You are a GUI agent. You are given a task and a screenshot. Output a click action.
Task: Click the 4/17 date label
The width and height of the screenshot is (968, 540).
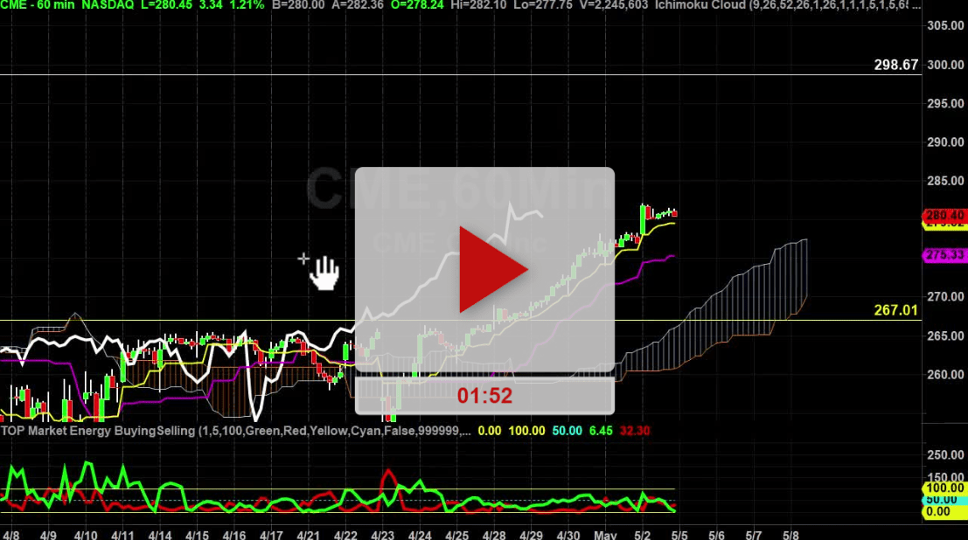click(x=271, y=535)
